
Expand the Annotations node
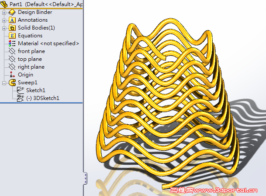[4, 20]
